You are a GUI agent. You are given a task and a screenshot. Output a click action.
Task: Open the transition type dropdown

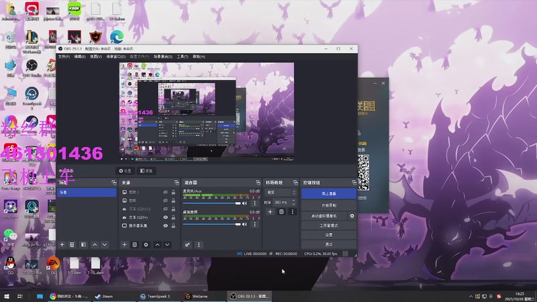(x=280, y=193)
